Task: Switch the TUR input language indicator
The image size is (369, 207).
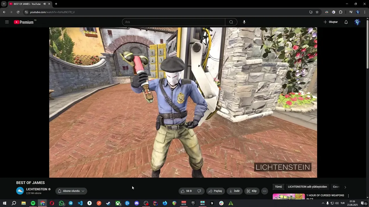Action: [342, 203]
